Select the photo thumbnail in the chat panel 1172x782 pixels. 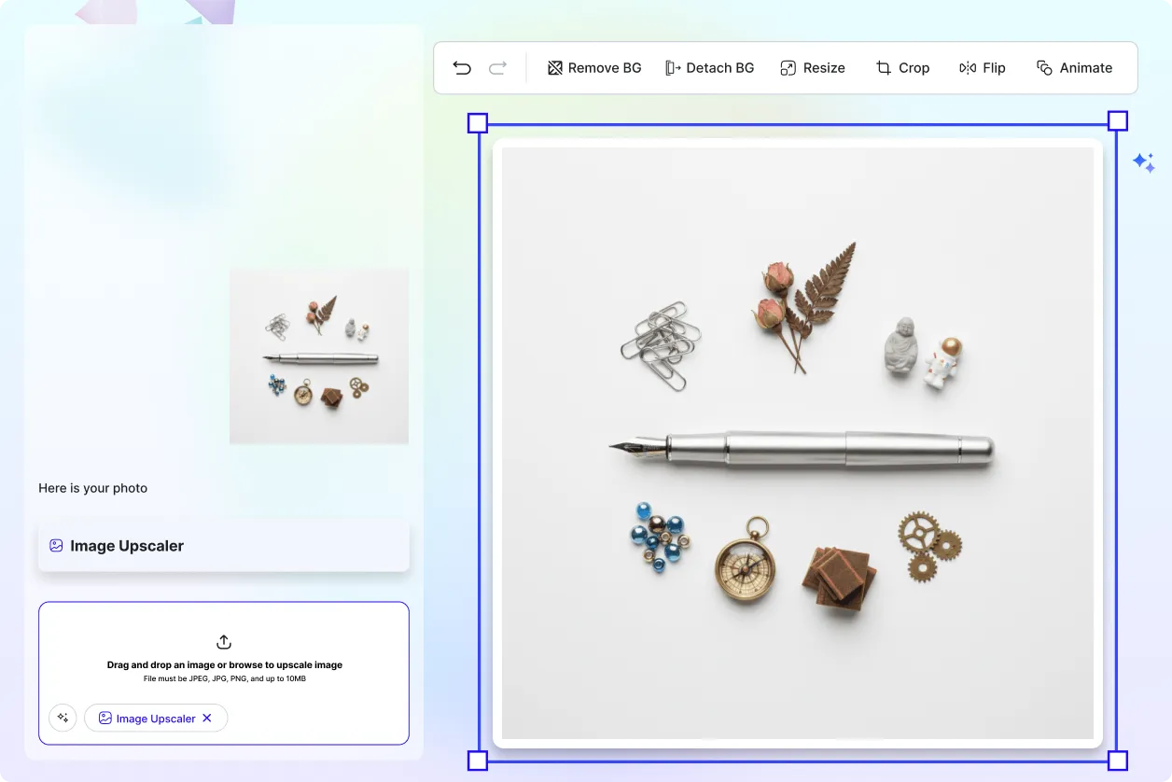[x=318, y=356]
